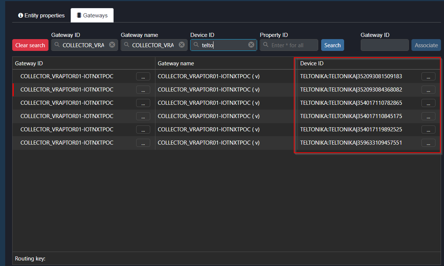Select the row with device 354017119892525

point(226,129)
